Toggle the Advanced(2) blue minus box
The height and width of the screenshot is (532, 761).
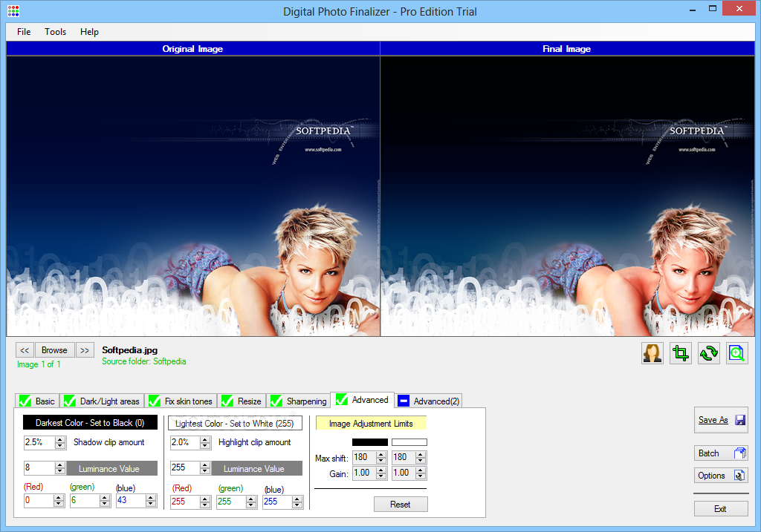click(404, 401)
